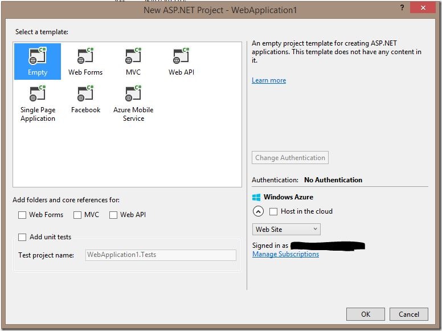The width and height of the screenshot is (442, 331).
Task: Click the help question mark button
Action: 402,7
